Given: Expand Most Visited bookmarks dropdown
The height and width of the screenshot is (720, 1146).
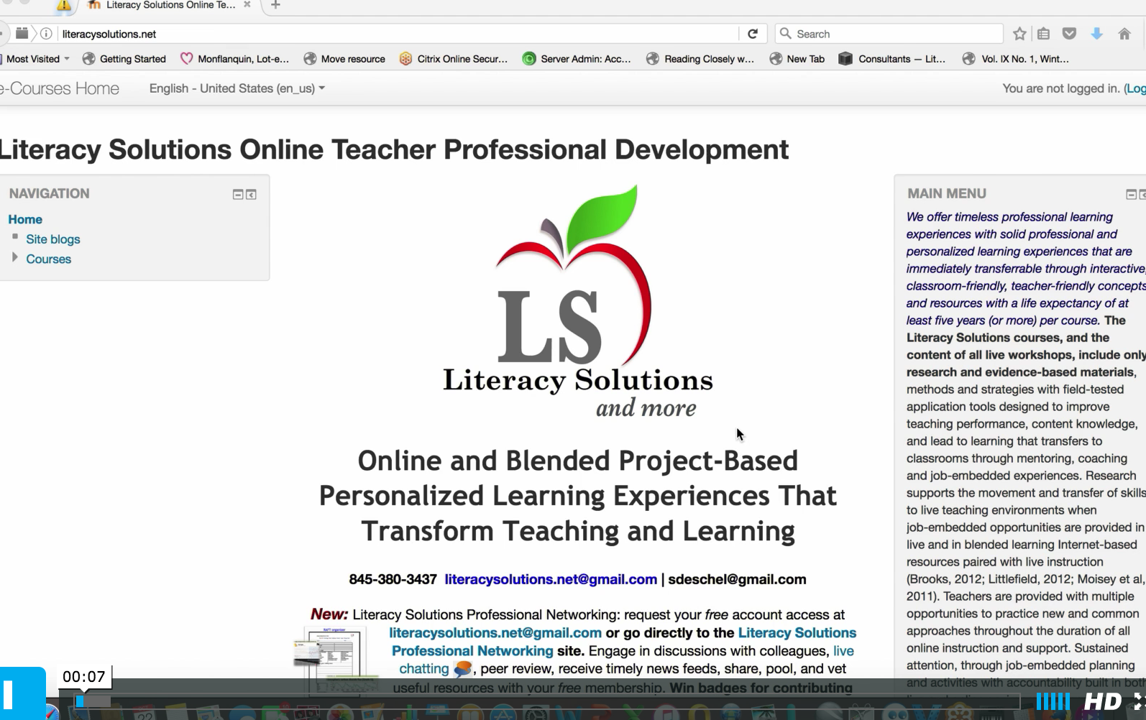Looking at the screenshot, I should [35, 59].
